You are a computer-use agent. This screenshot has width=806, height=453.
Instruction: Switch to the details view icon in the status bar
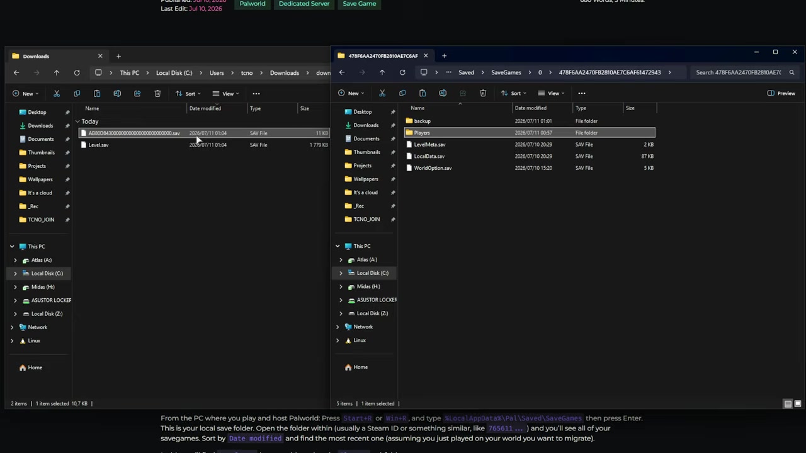click(x=788, y=404)
